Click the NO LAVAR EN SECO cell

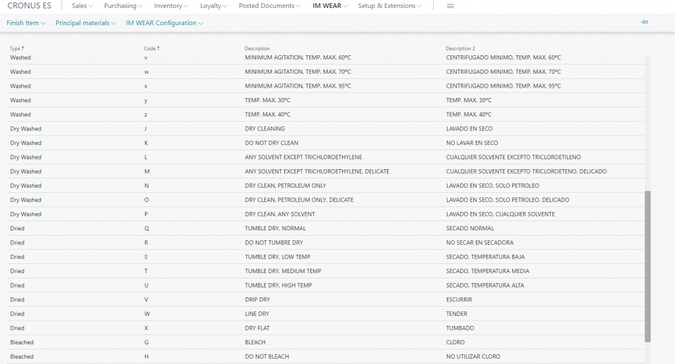tap(472, 143)
